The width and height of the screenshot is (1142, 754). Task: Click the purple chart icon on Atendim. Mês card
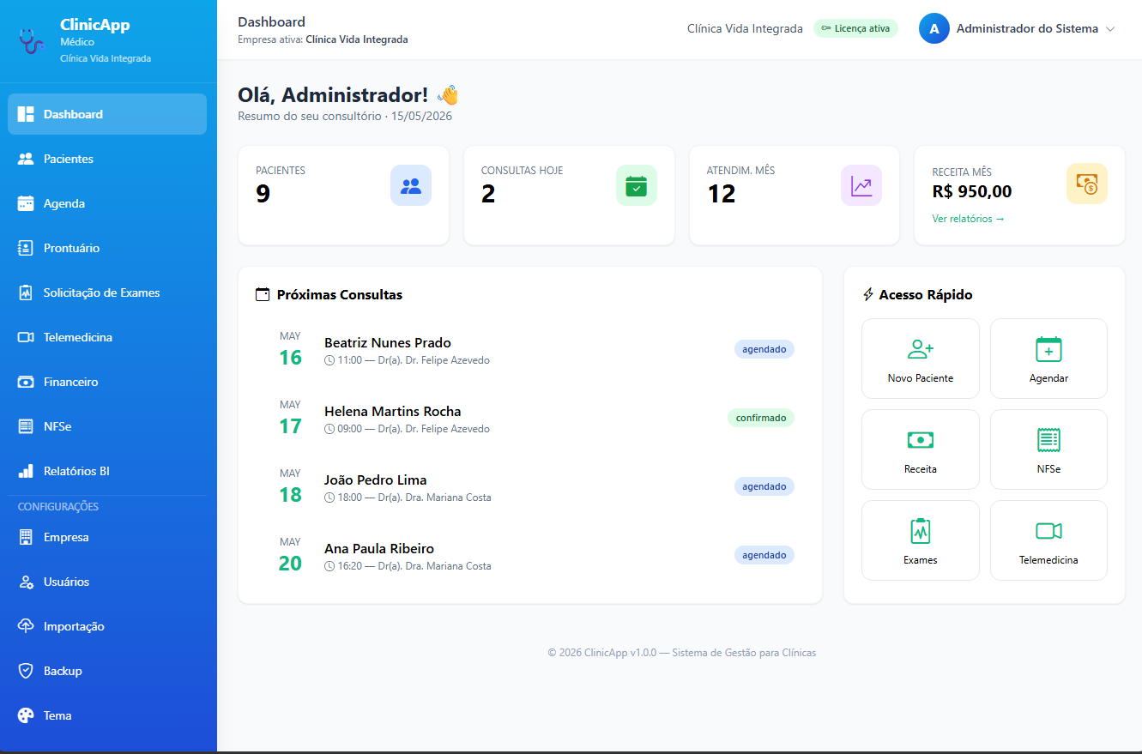[x=861, y=185]
